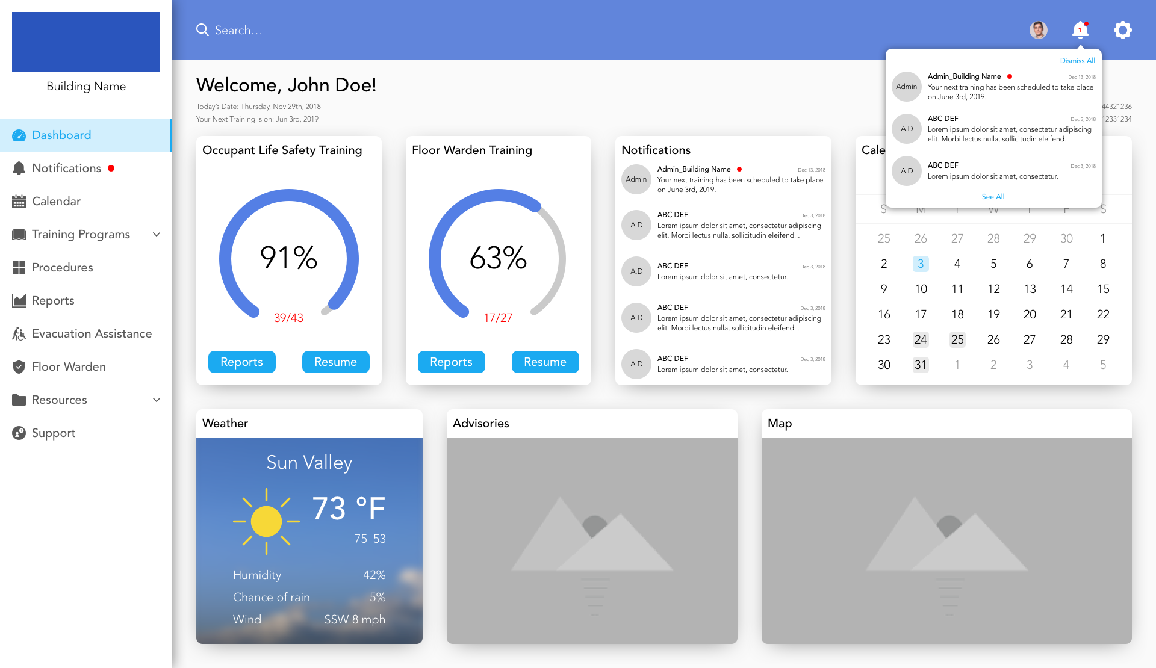The width and height of the screenshot is (1156, 668).
Task: Click the Procedures grid icon
Action: (19, 268)
